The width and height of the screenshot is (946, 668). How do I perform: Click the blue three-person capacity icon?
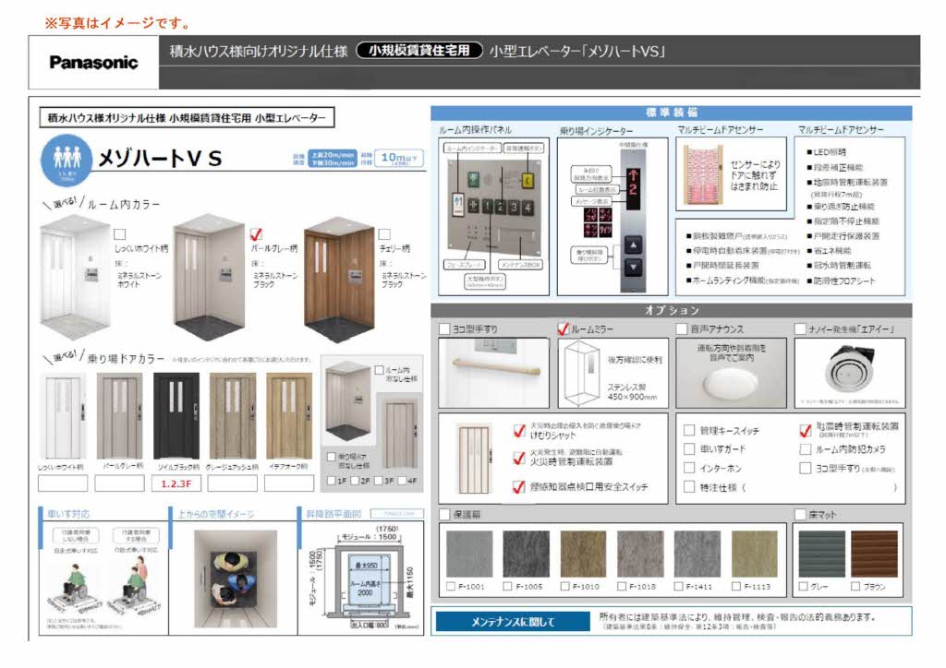click(x=67, y=161)
